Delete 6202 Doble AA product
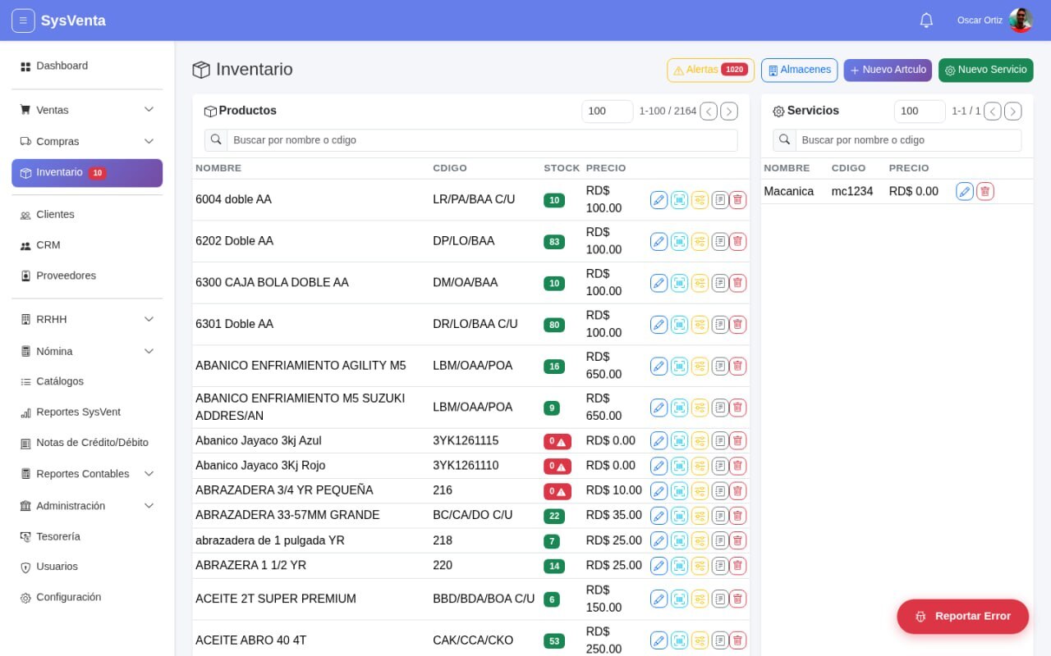 [738, 241]
